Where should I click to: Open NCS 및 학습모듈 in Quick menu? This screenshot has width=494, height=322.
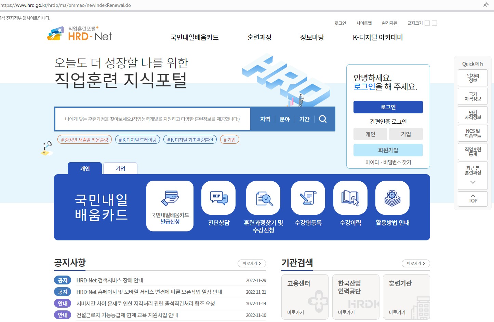point(473,133)
